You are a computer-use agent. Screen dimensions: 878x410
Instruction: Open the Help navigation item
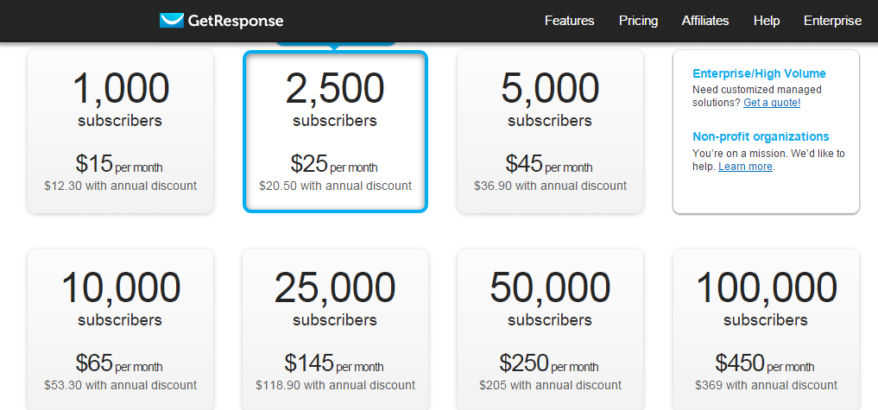point(766,21)
